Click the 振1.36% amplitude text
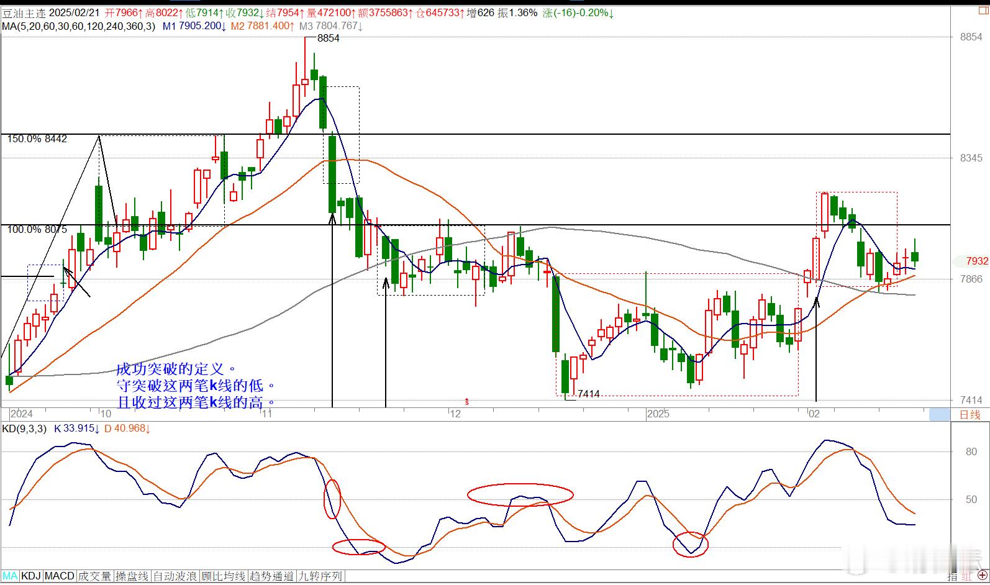 [517, 12]
